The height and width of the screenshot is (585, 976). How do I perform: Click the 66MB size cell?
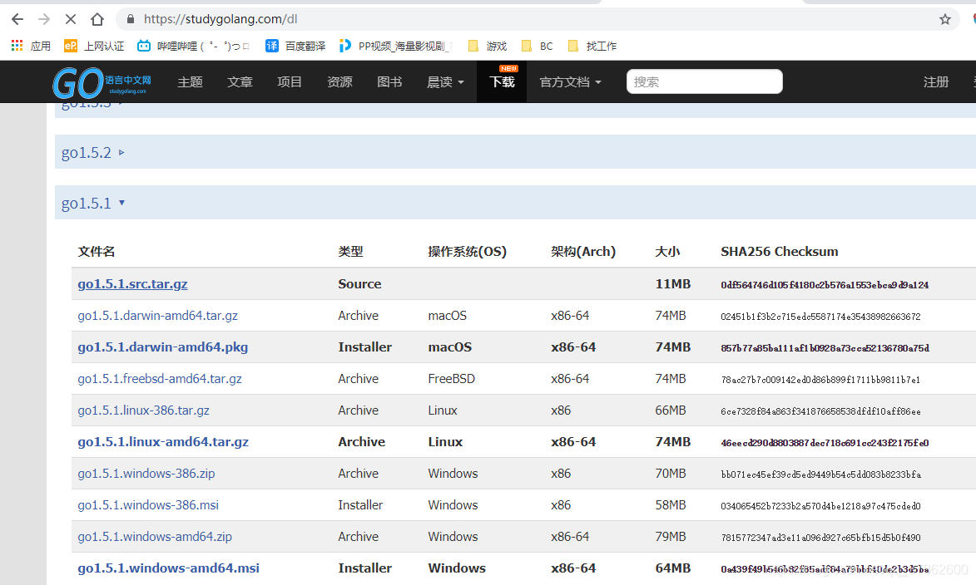671,410
